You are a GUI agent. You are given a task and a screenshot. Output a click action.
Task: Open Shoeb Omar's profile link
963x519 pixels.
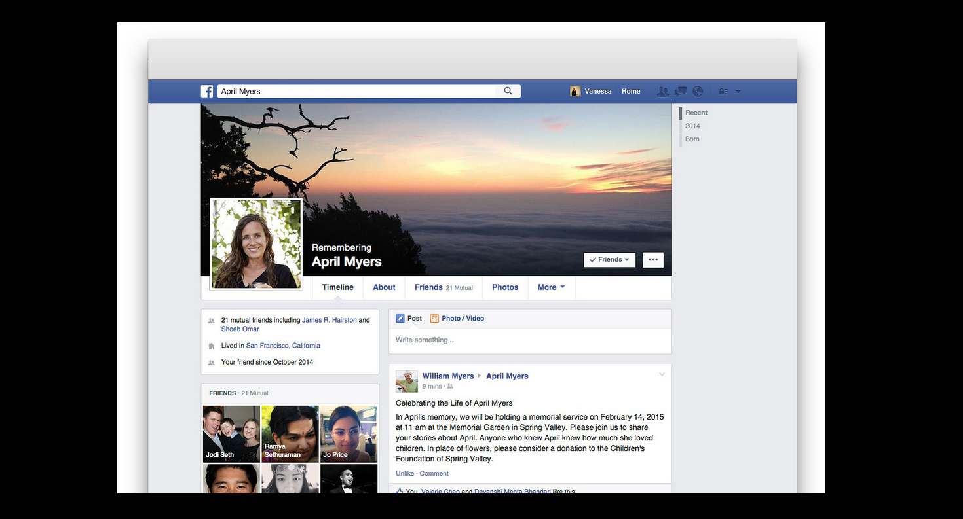(240, 329)
